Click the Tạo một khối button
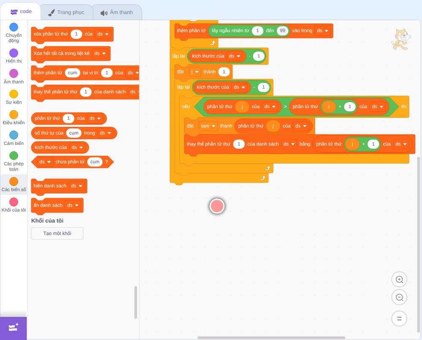This screenshot has width=422, height=340. 57,233
